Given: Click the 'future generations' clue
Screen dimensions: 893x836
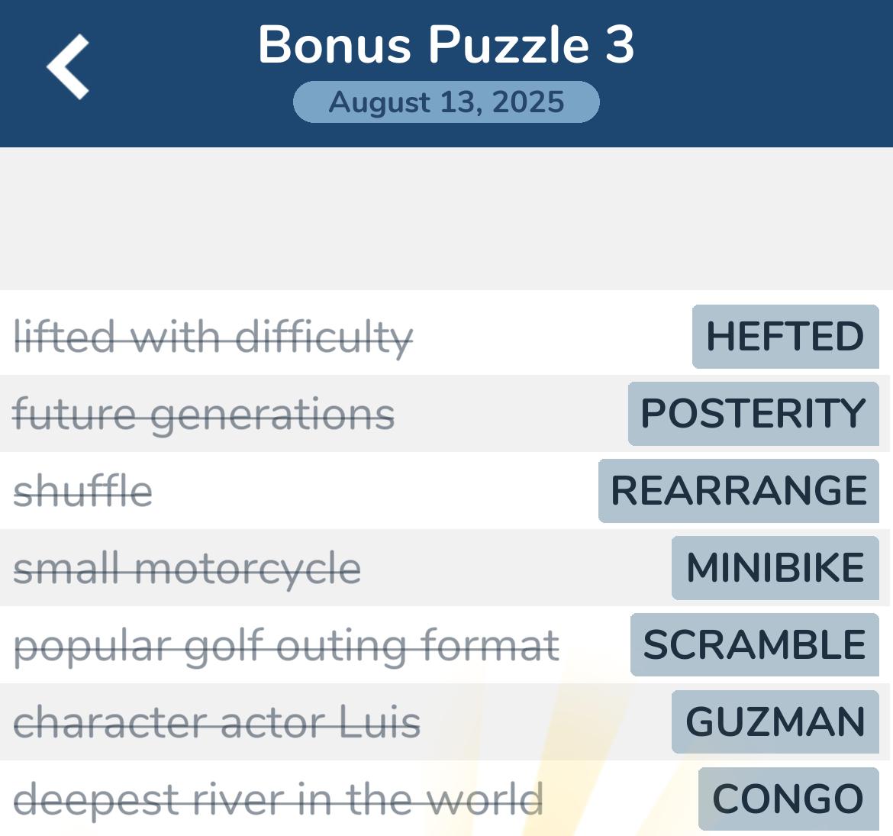Looking at the screenshot, I should (x=204, y=415).
